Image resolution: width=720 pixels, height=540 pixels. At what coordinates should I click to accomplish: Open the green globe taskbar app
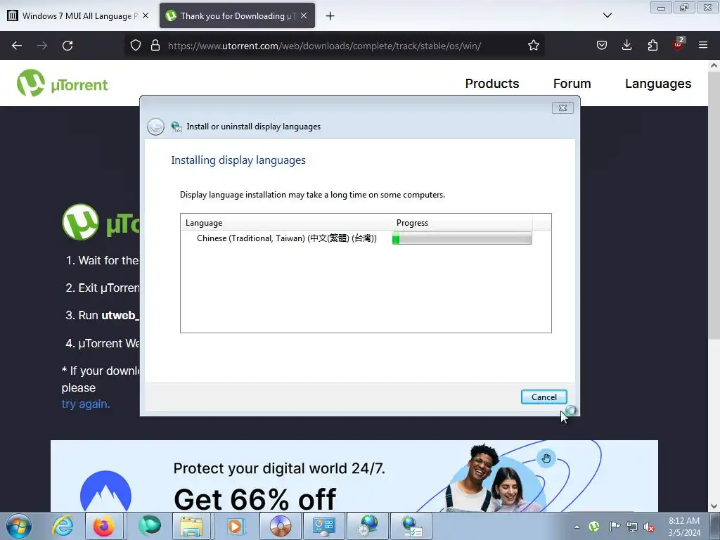149,526
